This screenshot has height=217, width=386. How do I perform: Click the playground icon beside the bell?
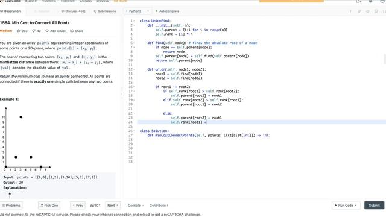coord(358,1)
